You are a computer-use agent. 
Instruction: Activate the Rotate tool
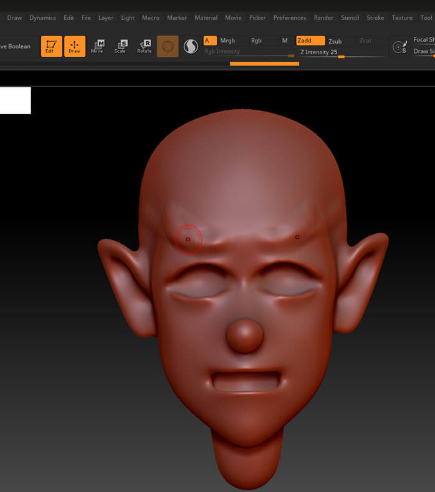tap(144, 46)
